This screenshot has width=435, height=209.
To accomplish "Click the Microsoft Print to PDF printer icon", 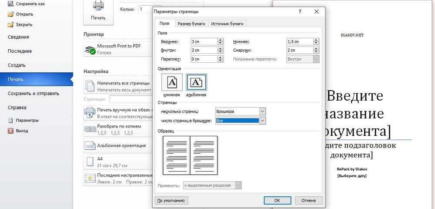I will coord(90,49).
